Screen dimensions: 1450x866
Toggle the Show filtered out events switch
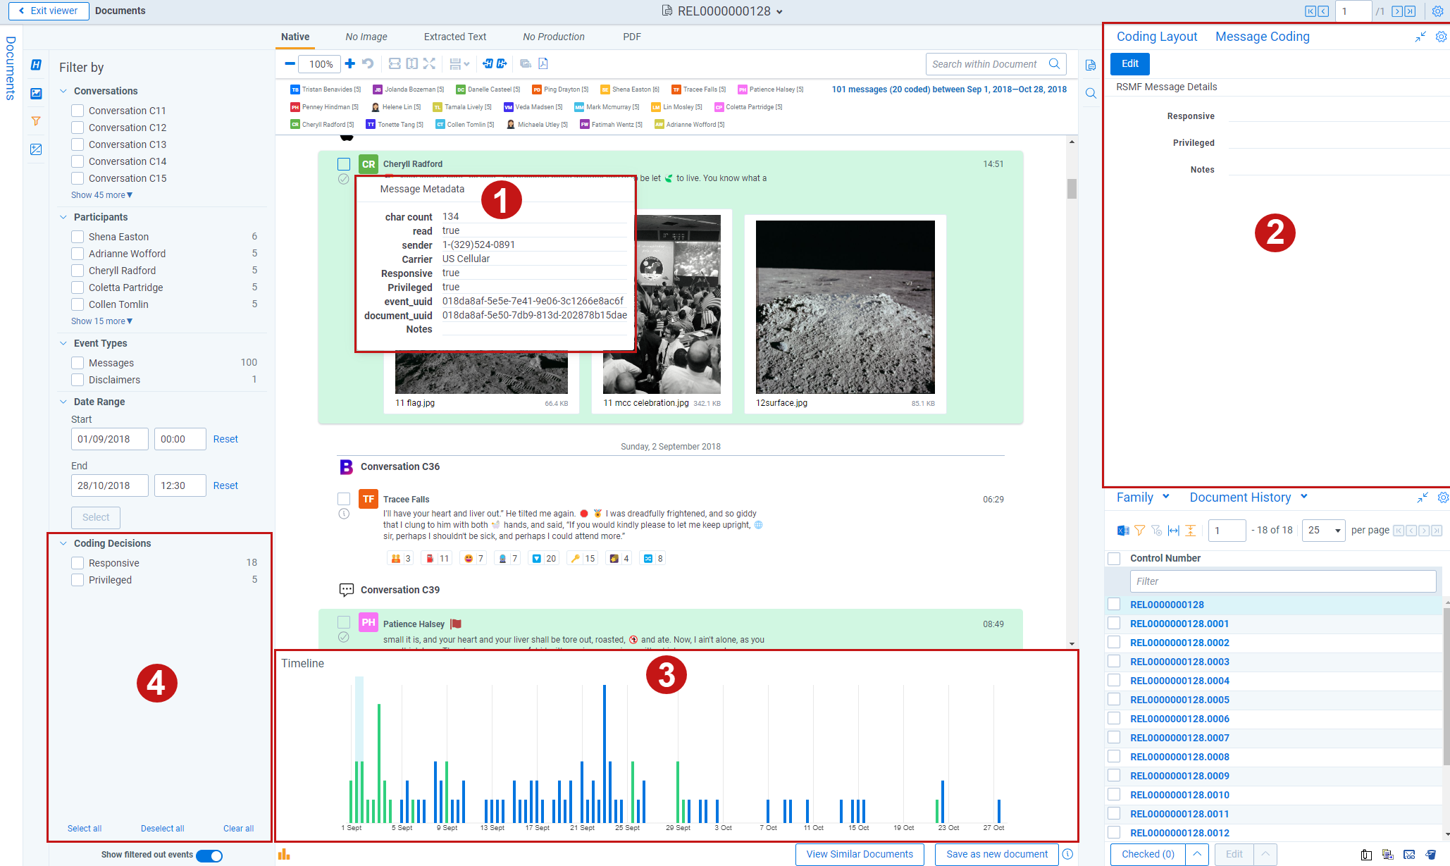click(x=209, y=855)
